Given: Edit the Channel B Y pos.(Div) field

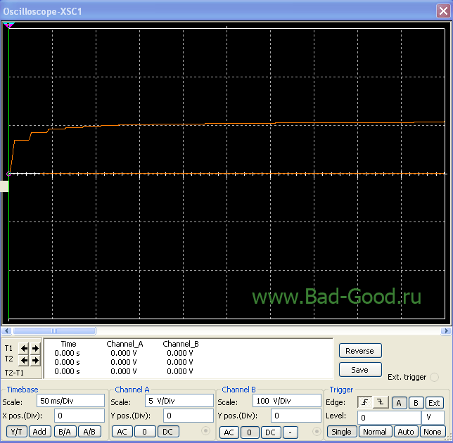Looking at the screenshot, I should (296, 416).
